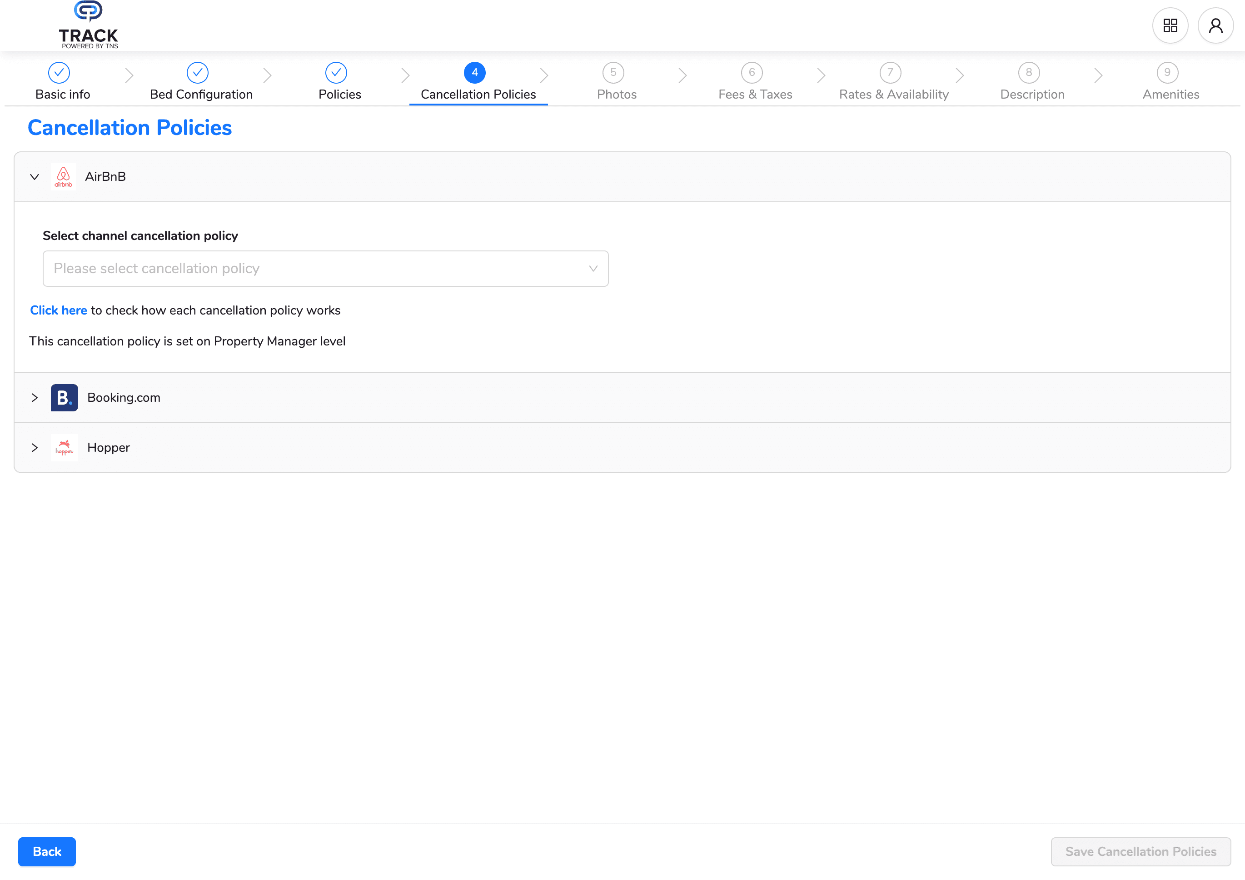
Task: Open the apps grid icon
Action: [1170, 25]
